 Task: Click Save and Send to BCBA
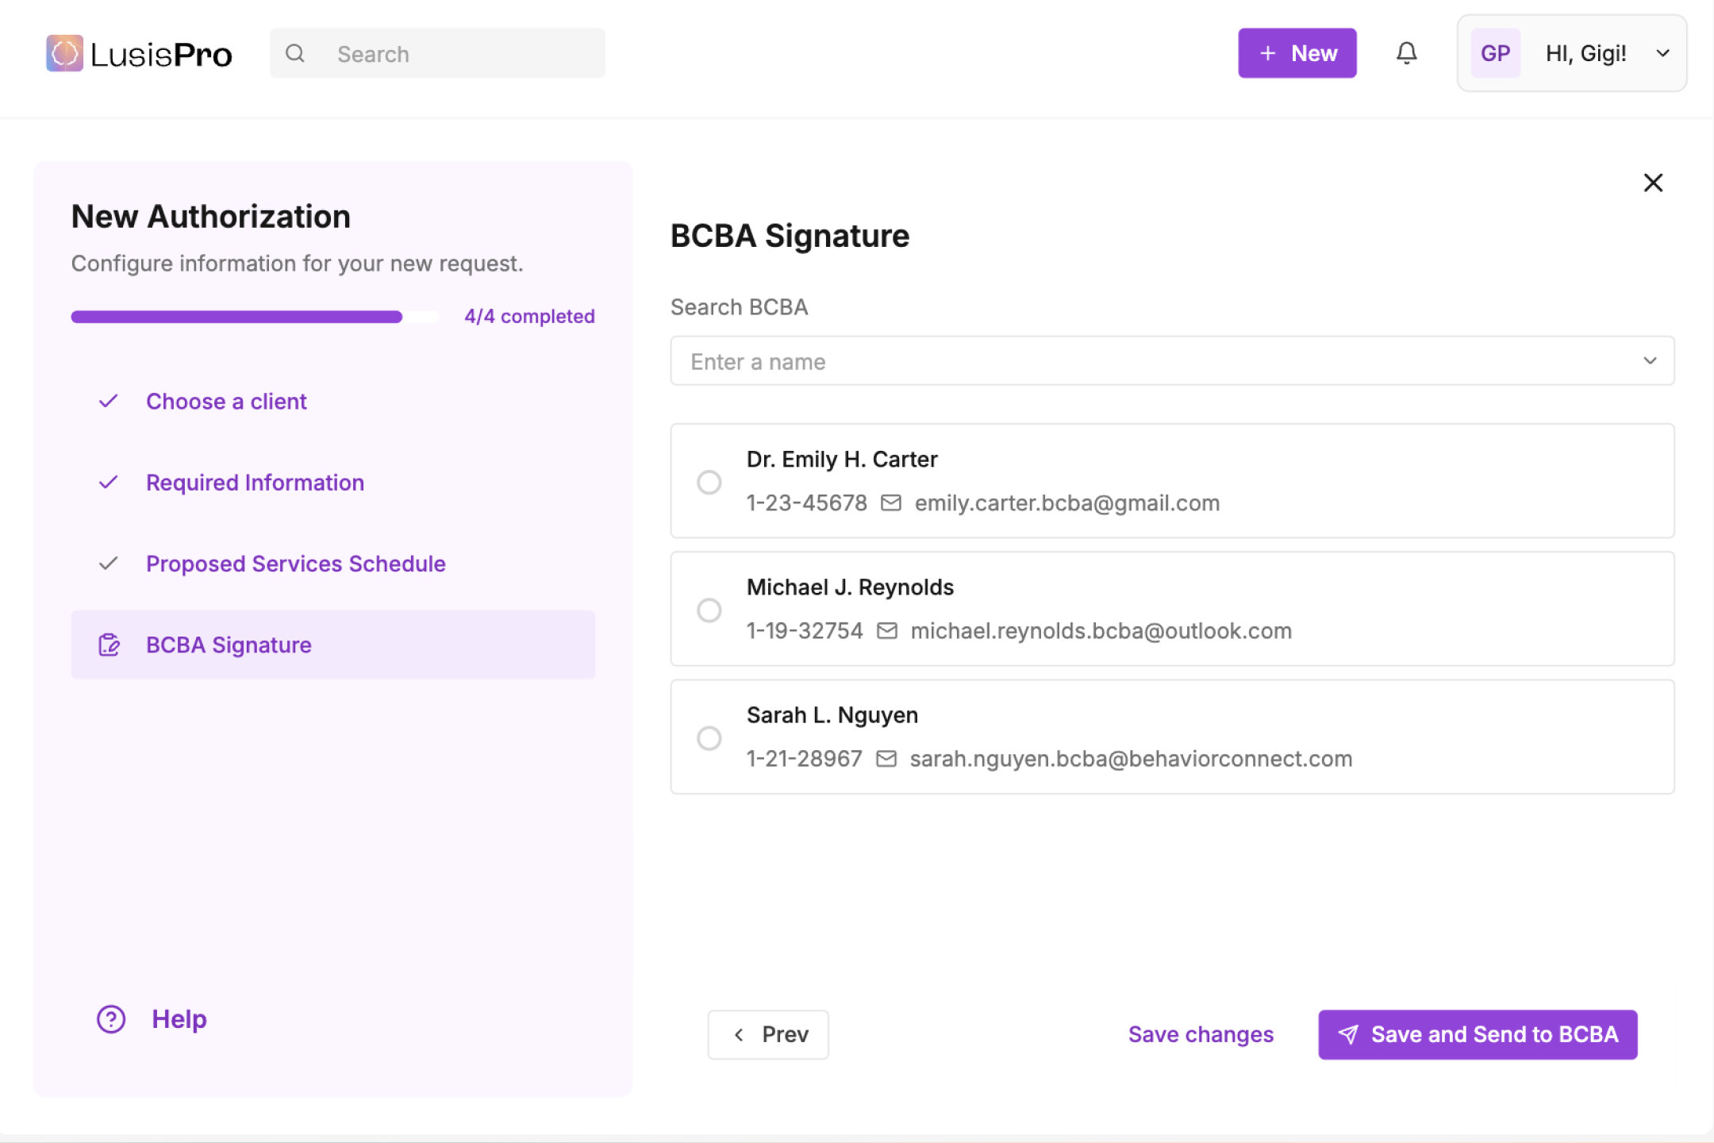[1478, 1034]
